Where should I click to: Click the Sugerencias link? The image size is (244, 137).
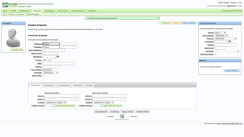click(x=234, y=3)
